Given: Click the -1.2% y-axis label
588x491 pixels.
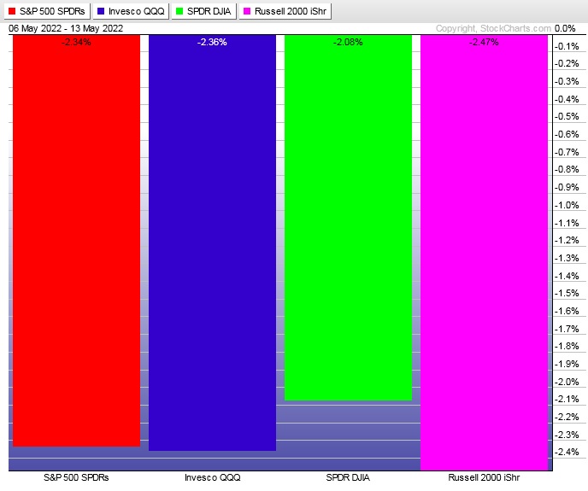Looking at the screenshot, I should tap(567, 240).
